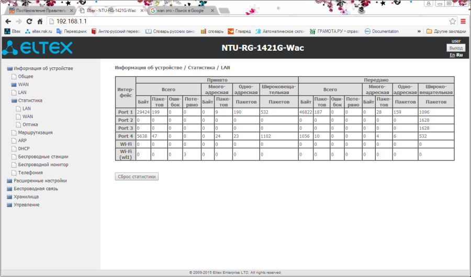Show more bookmarks chevron
The image size is (471, 277).
pyautogui.click(x=419, y=31)
